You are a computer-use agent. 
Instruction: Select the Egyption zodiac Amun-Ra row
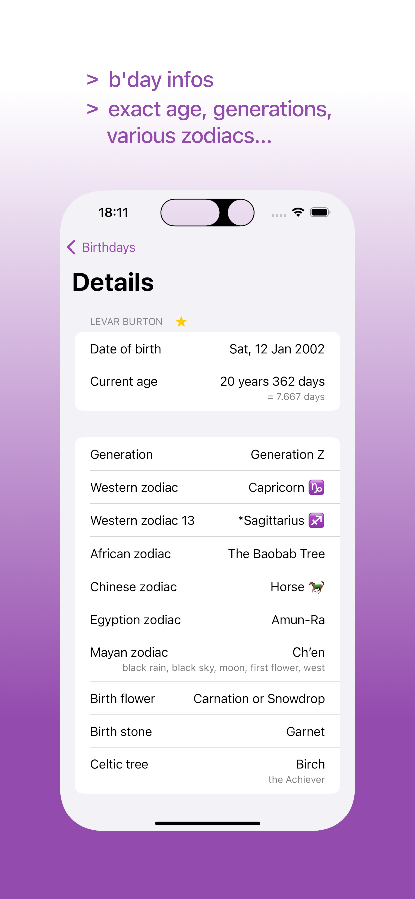(x=207, y=620)
